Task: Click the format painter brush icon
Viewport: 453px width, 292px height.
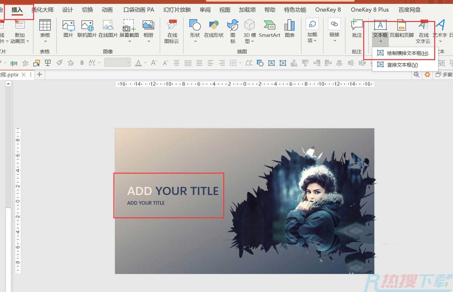Action: click(x=59, y=63)
